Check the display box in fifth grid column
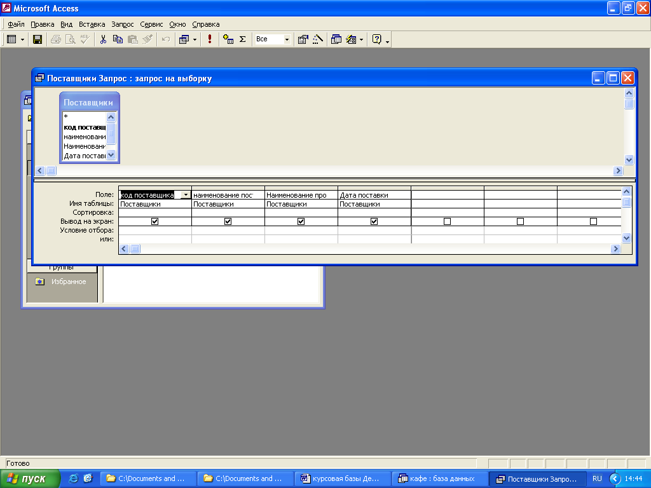 pos(447,221)
